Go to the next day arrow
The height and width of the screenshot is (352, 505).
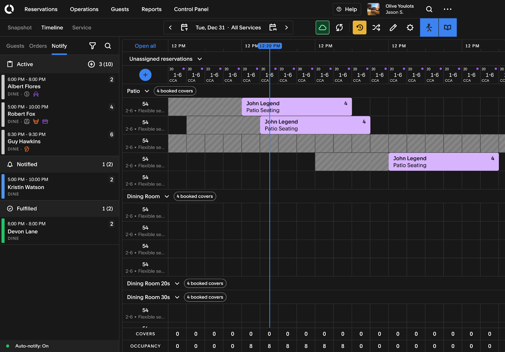click(286, 27)
